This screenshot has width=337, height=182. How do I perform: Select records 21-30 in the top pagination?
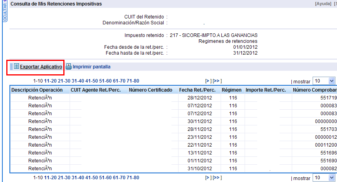point(64,81)
